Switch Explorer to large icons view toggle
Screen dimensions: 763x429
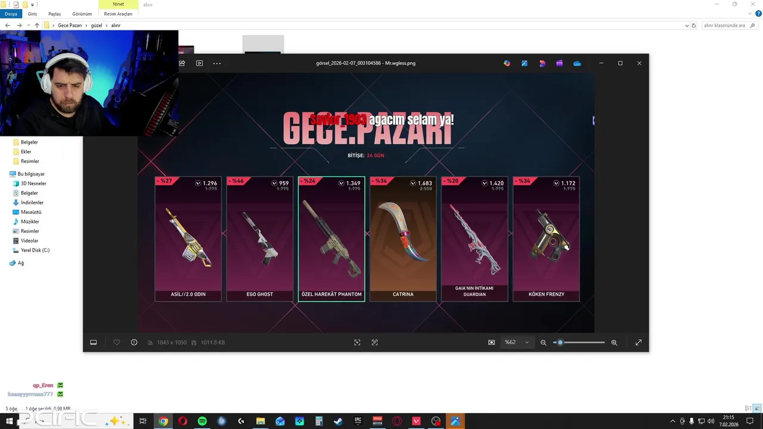(x=757, y=408)
